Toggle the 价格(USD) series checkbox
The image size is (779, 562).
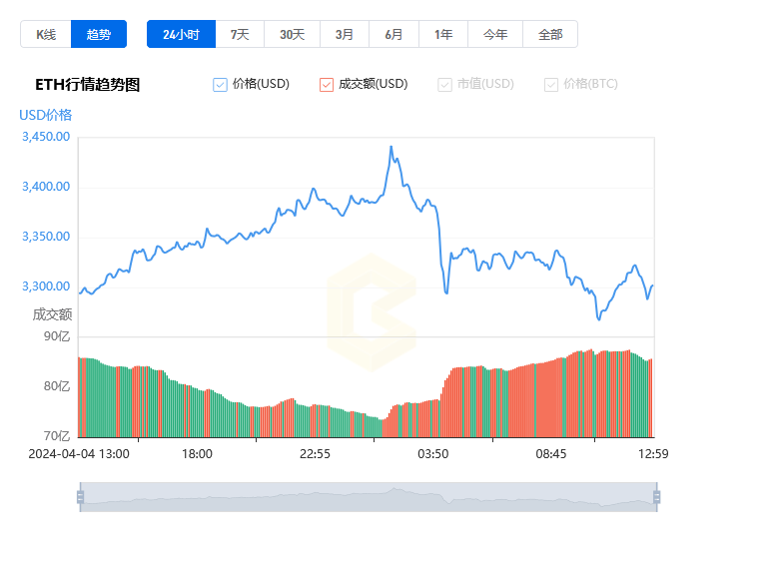(x=221, y=85)
